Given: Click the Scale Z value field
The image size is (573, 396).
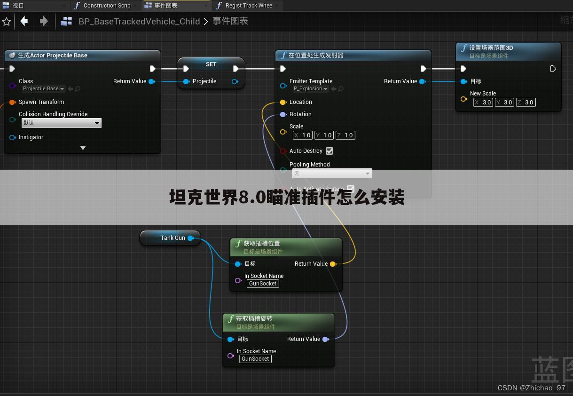Looking at the screenshot, I should click(345, 135).
